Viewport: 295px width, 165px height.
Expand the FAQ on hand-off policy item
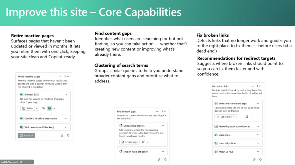[163, 151]
